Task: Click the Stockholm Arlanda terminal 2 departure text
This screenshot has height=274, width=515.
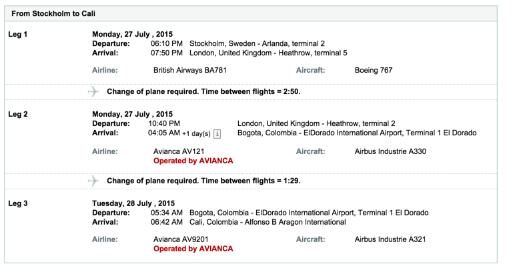Action: (257, 43)
